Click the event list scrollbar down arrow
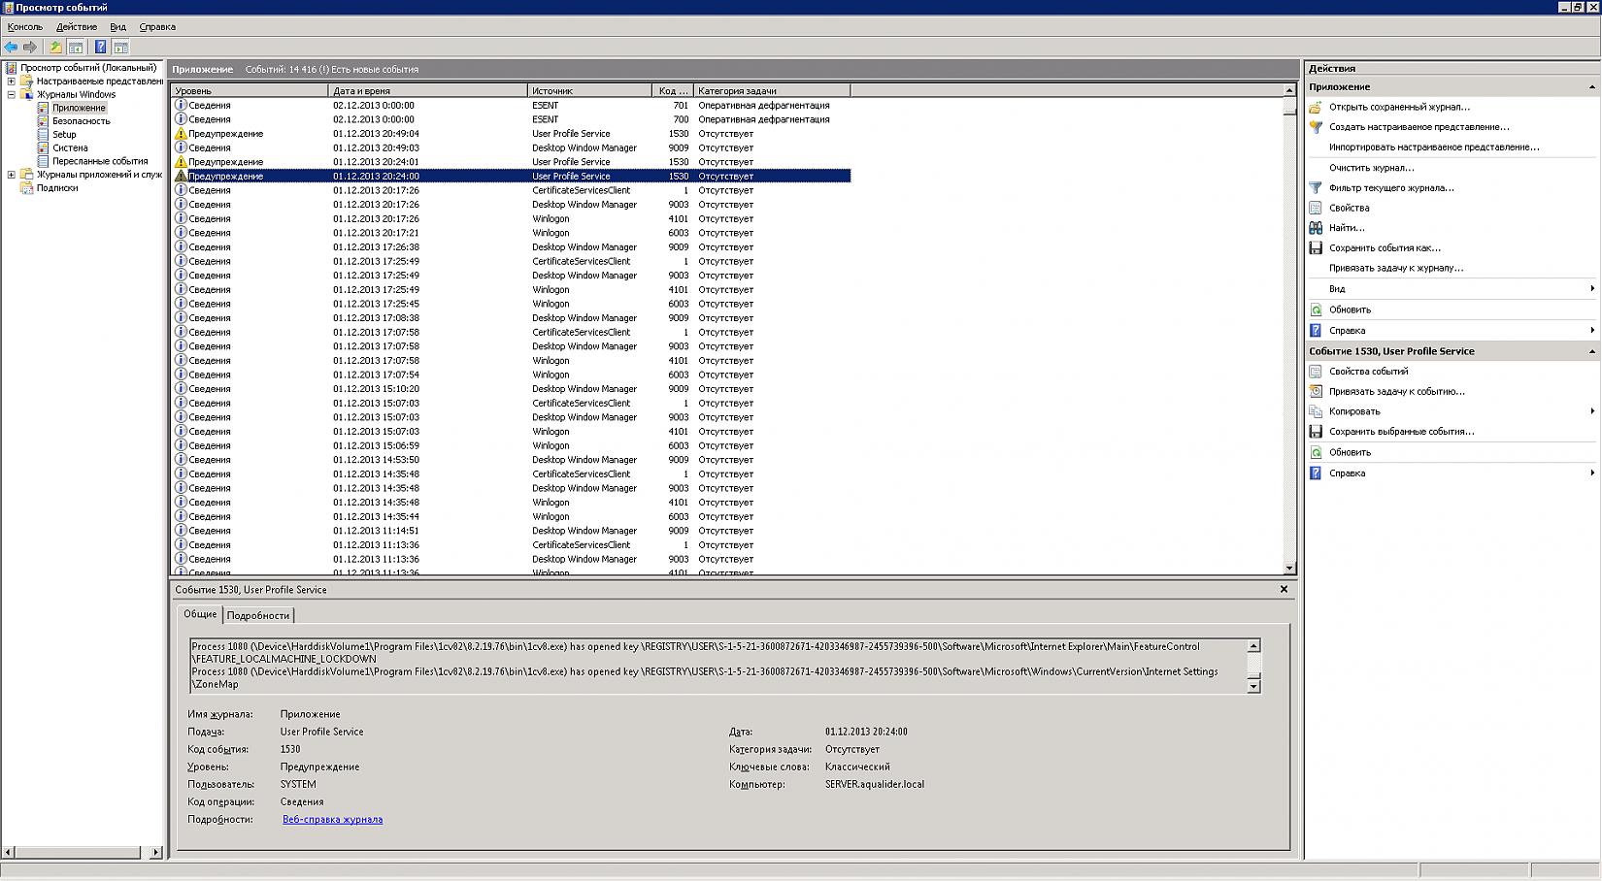1602x881 pixels. (1289, 569)
